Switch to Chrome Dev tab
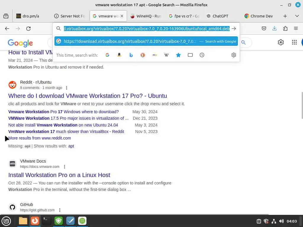This screenshot has height=227, width=303. point(259,16)
